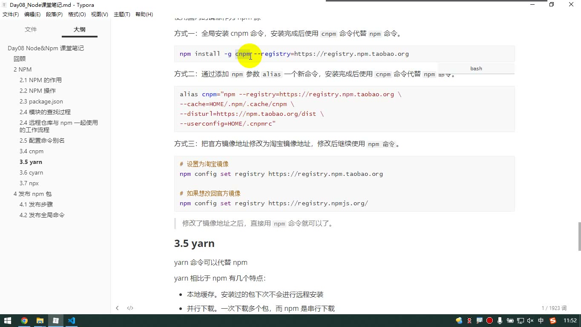Viewport: 581px width, 327px height.
Task: Switch sidebar to the 大纲 tab
Action: click(x=79, y=29)
